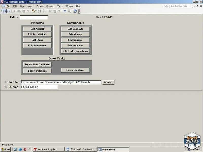Open the Help menu
The height and width of the screenshot is (152, 203).
[x=78, y=6]
